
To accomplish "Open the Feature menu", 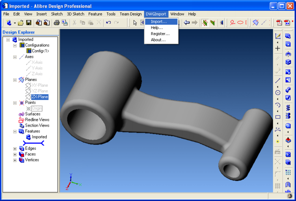I will tap(95, 14).
